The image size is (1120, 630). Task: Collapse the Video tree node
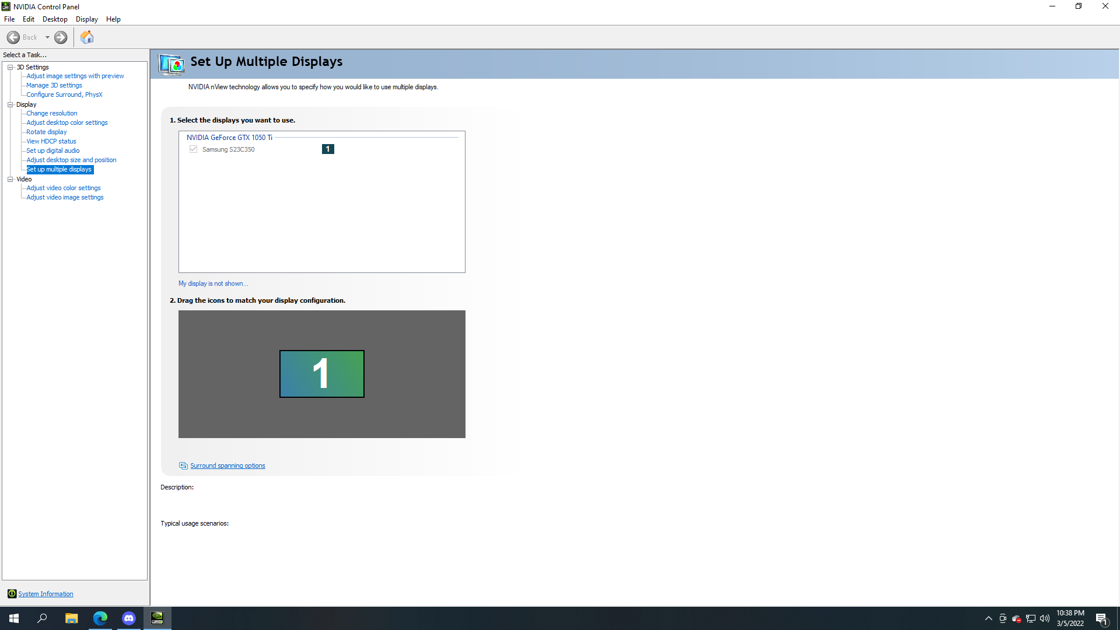click(x=10, y=179)
